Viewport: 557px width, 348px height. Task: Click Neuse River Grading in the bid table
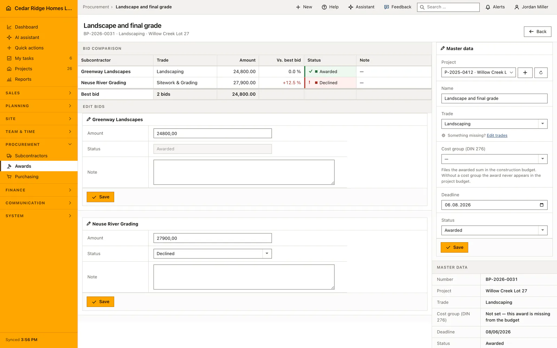(x=103, y=83)
